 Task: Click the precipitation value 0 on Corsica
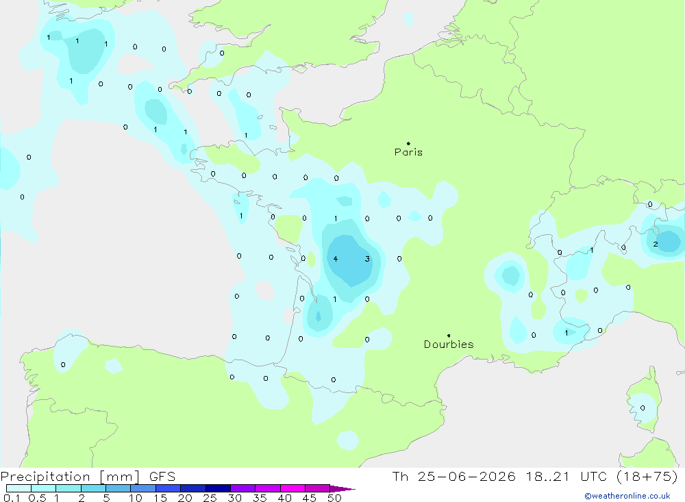click(x=643, y=408)
